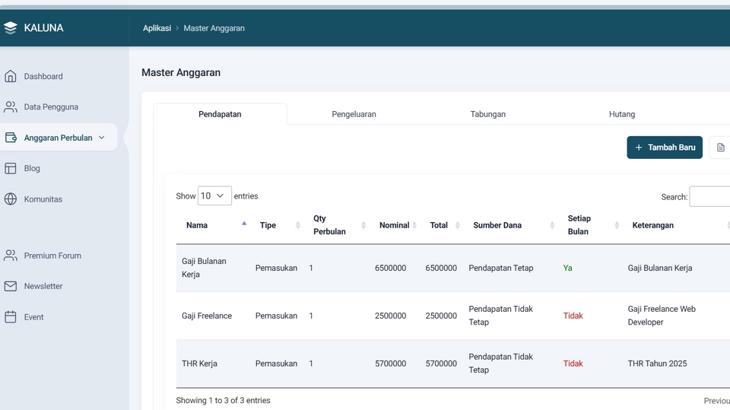The height and width of the screenshot is (410, 730).
Task: Switch to the Hutang tab
Action: tap(622, 114)
